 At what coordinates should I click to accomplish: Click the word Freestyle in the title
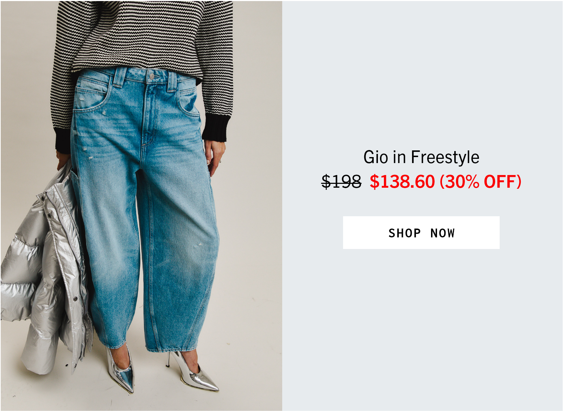(x=445, y=157)
